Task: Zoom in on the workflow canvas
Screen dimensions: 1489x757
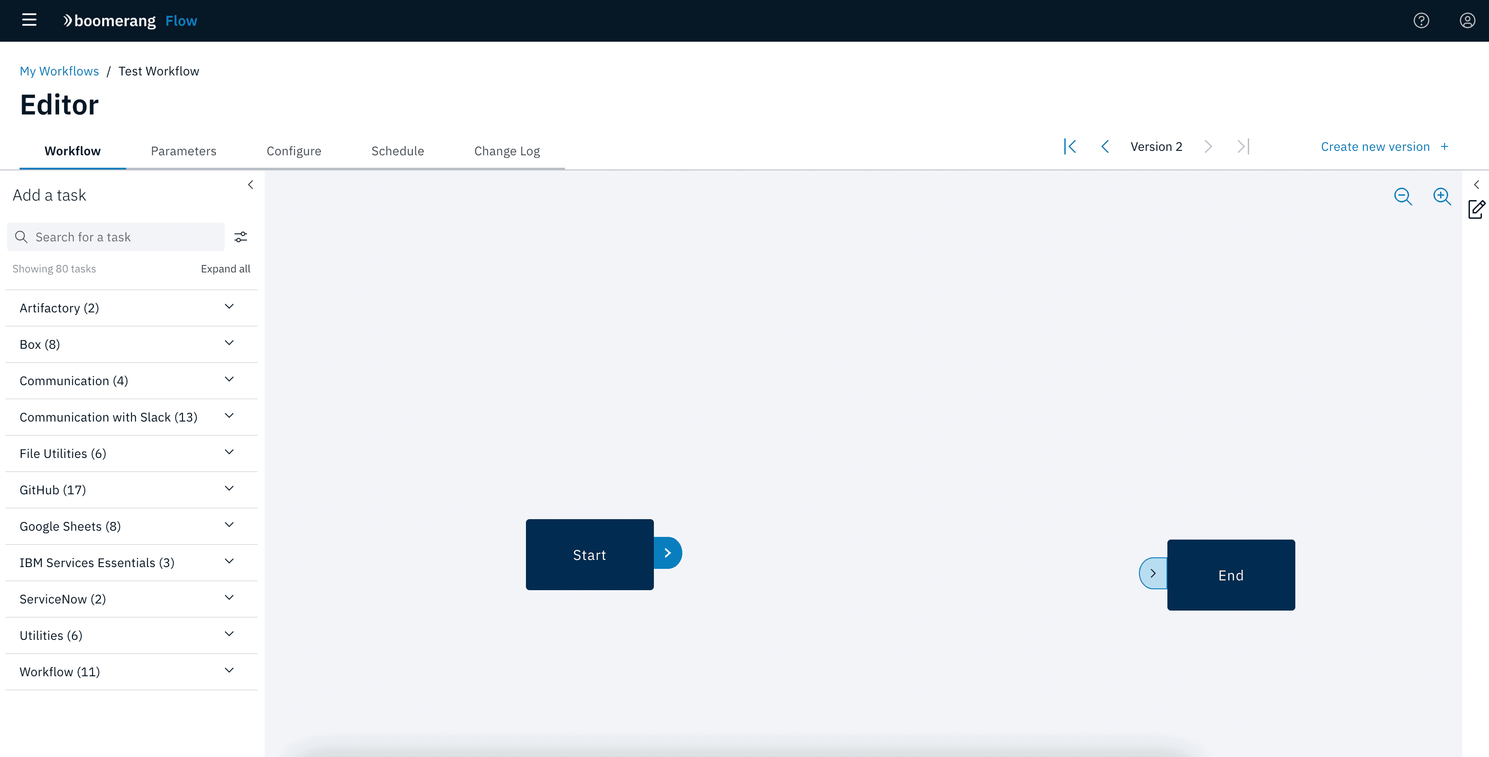Action: click(1442, 196)
